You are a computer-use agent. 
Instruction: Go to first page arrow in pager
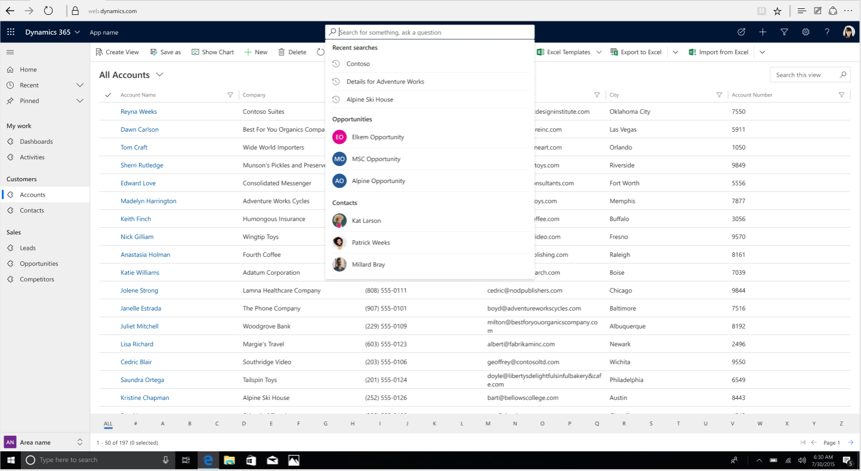pyautogui.click(x=803, y=442)
